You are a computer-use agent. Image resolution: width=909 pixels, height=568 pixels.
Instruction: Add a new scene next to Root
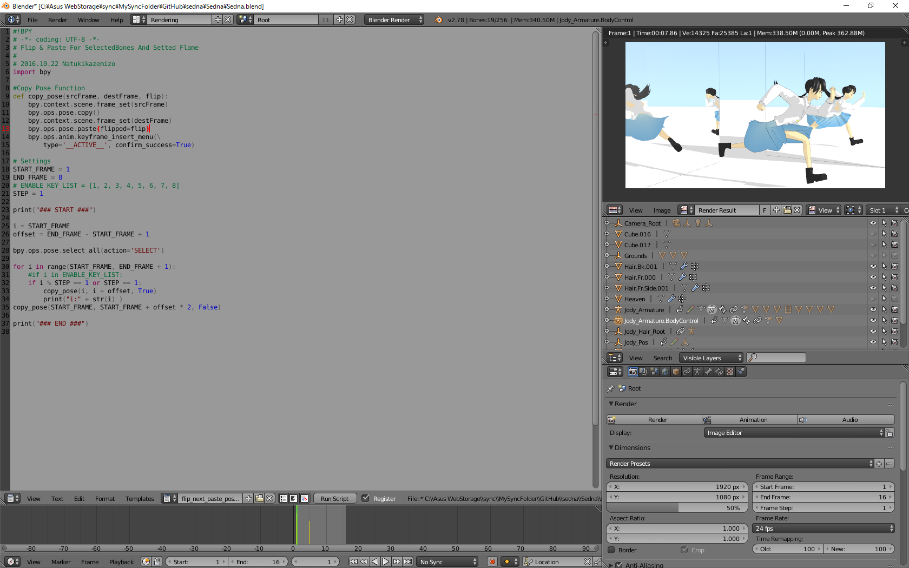click(340, 19)
